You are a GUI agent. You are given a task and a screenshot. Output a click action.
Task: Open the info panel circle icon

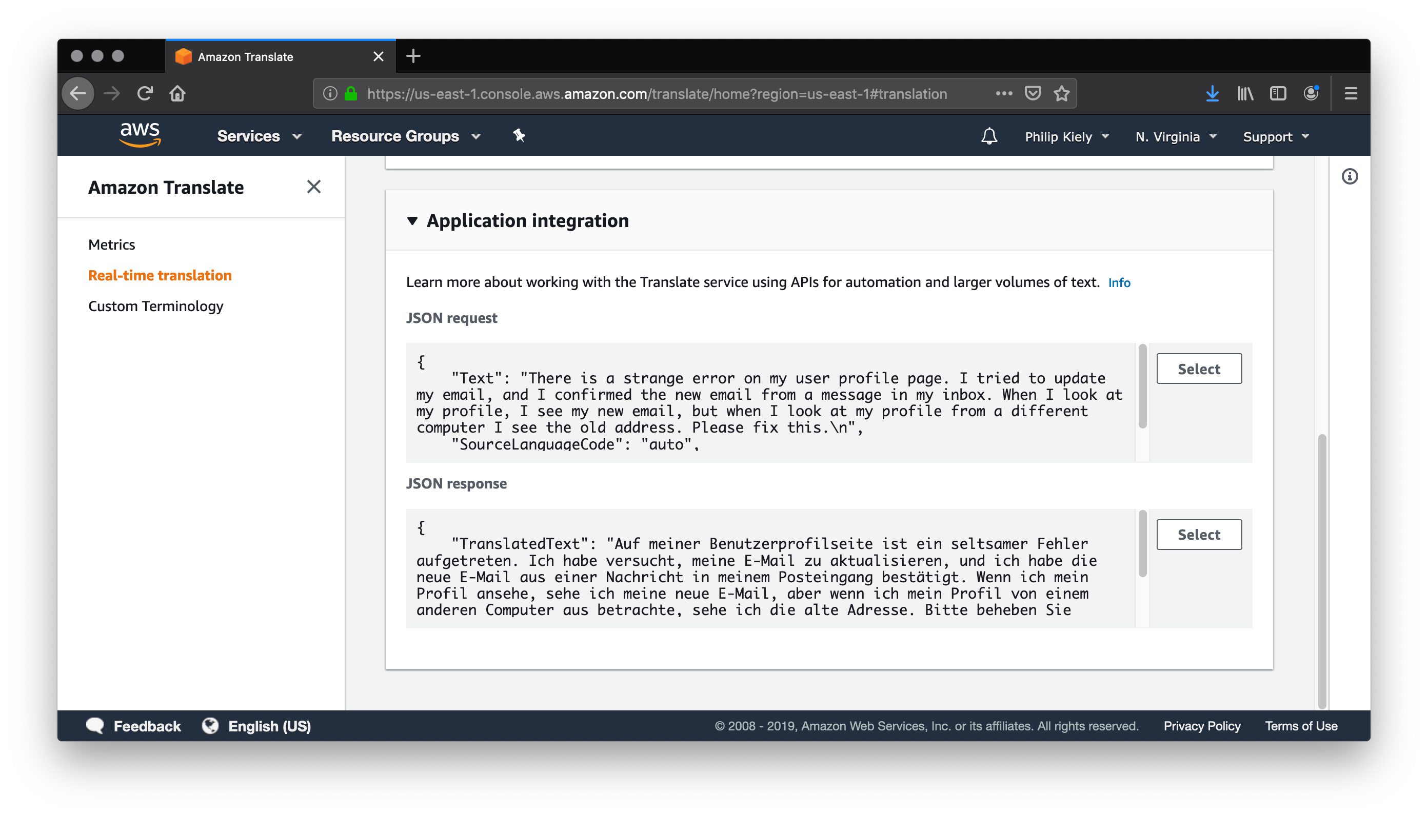click(1350, 177)
